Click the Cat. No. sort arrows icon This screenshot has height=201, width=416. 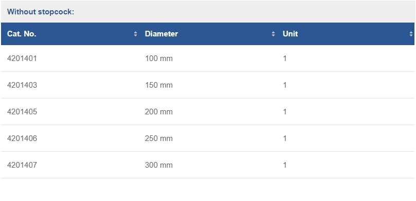[135, 34]
